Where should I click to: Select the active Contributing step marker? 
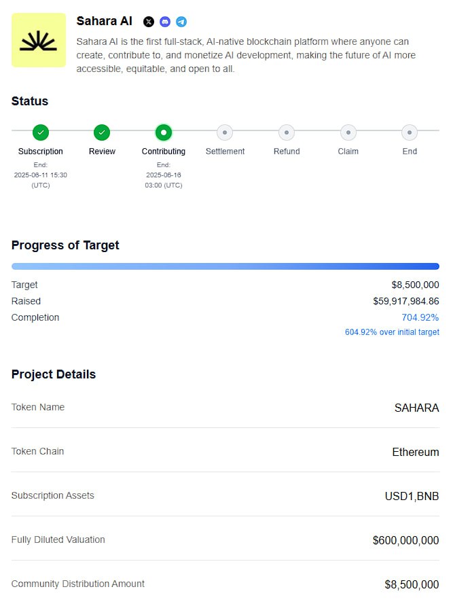coord(164,132)
